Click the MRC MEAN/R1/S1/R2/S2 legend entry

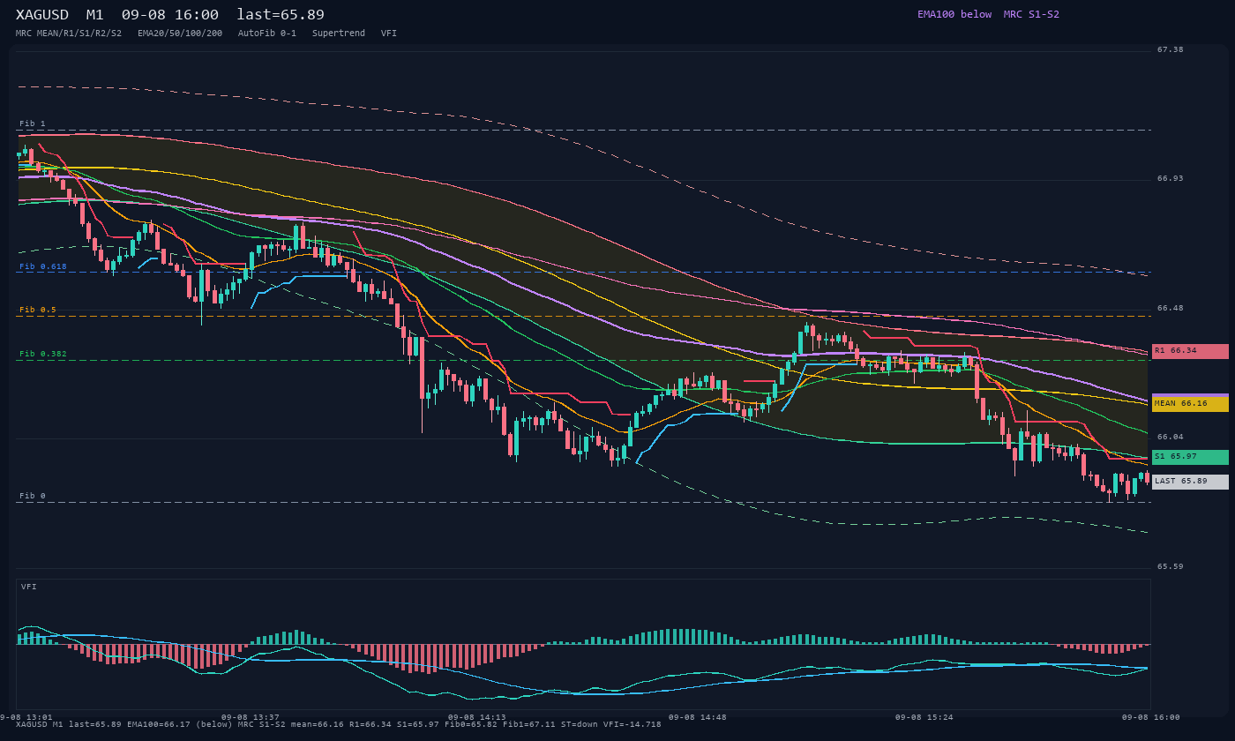[x=69, y=34]
